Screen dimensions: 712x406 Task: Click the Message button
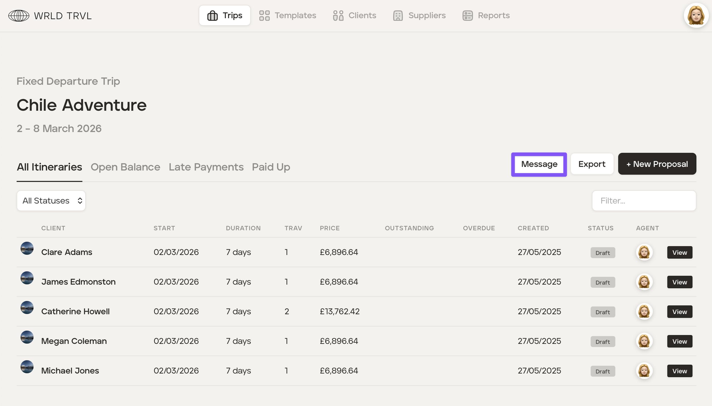tap(539, 164)
